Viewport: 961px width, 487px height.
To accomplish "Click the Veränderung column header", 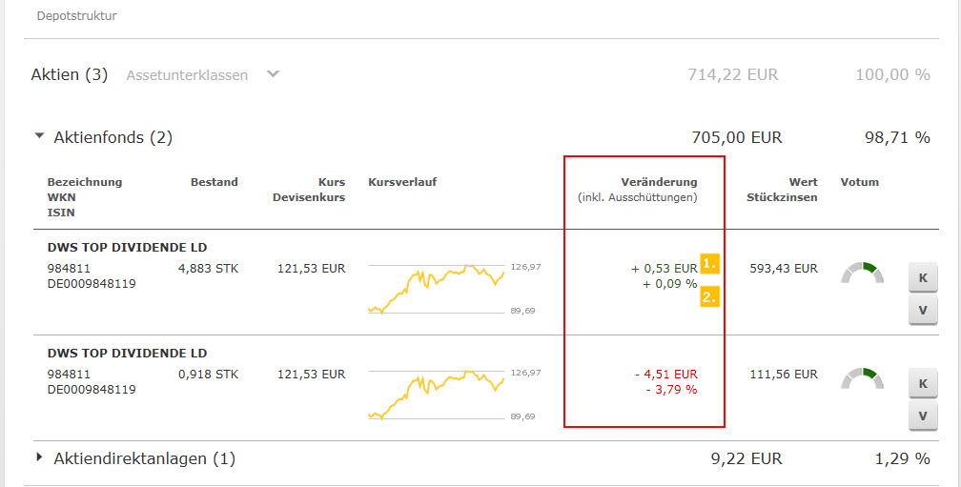I will point(659,182).
